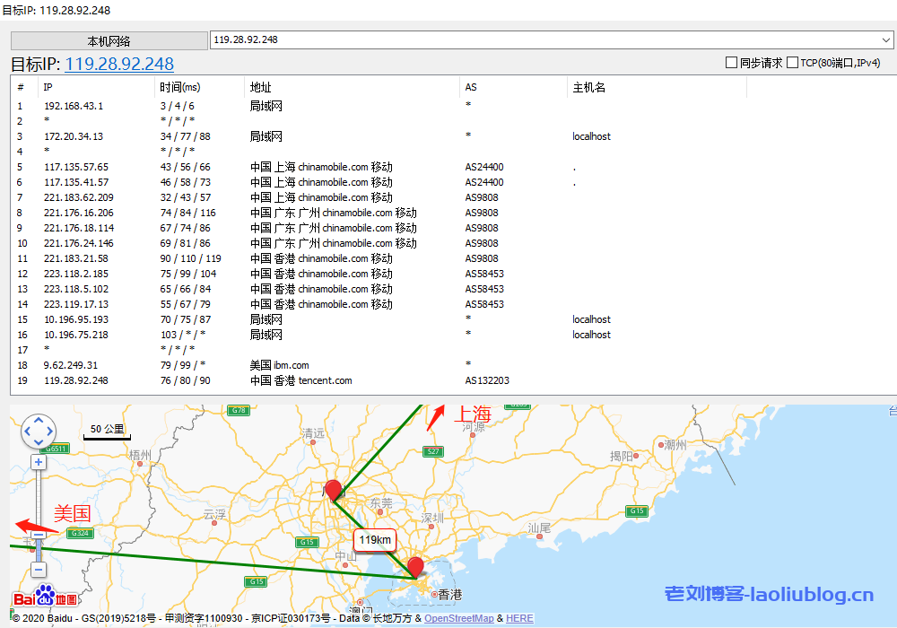Zoom in with the map plus button
Viewport: 897px width, 628px height.
tap(39, 462)
